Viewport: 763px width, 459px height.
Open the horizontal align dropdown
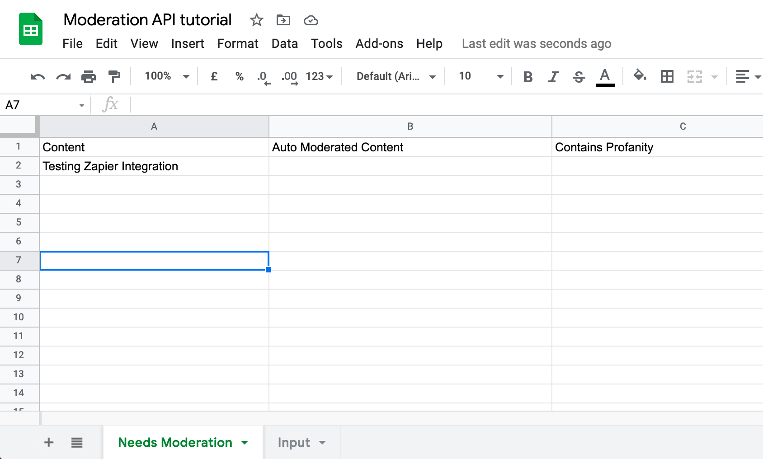pos(748,76)
